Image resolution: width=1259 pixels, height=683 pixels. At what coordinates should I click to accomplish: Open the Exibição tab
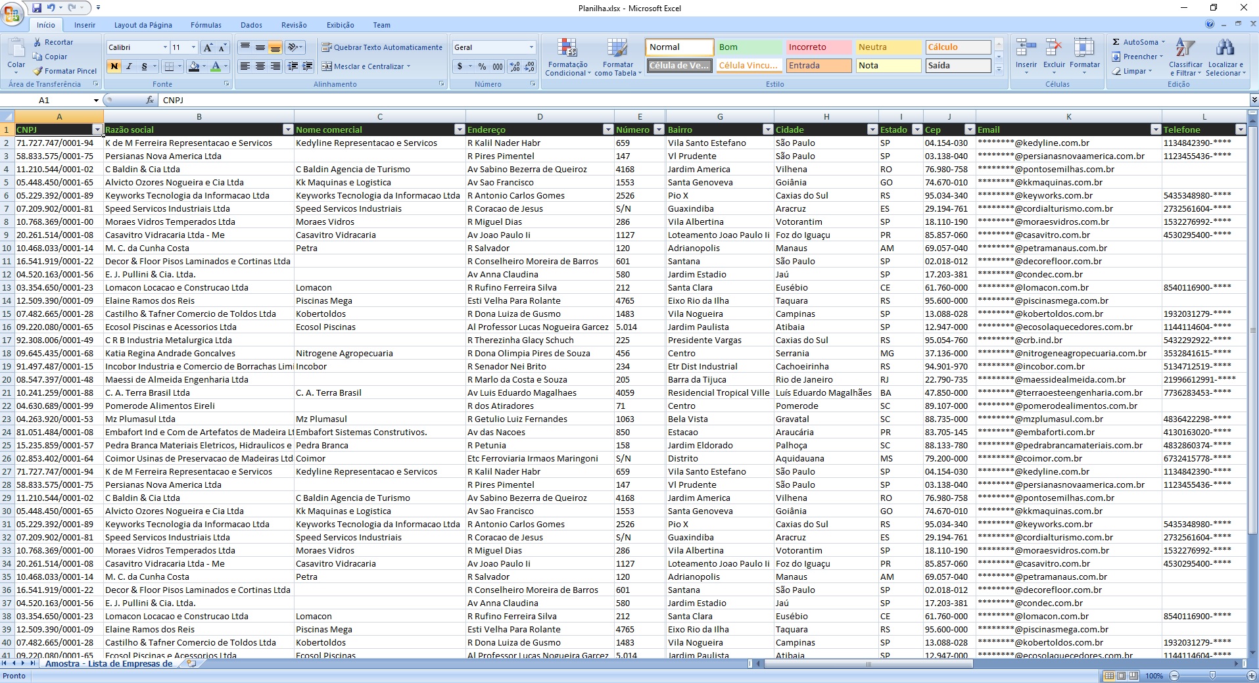(340, 25)
